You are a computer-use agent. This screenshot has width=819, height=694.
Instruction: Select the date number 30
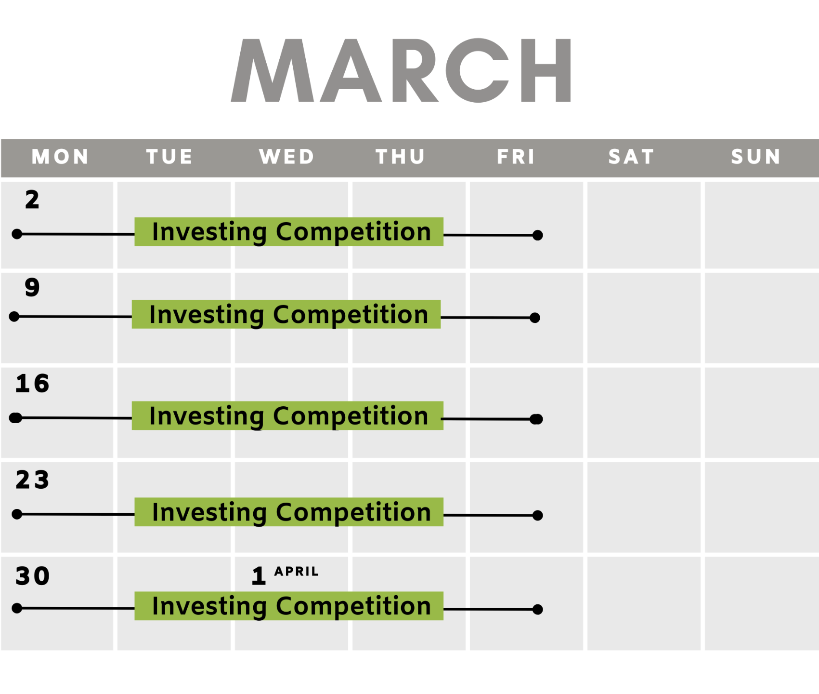32,576
